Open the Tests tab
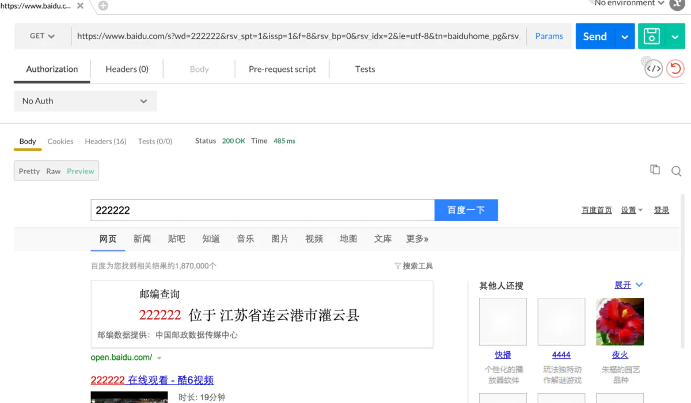691x403 pixels. (365, 69)
